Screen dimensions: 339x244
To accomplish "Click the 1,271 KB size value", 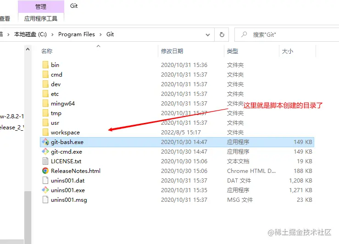I will (301, 190).
